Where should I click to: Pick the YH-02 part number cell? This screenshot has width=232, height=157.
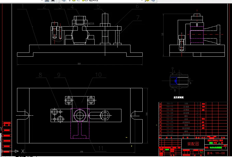[169, 131]
